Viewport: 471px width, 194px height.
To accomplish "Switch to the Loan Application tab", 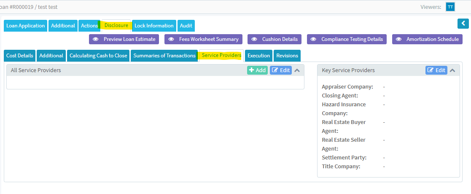I will [26, 26].
